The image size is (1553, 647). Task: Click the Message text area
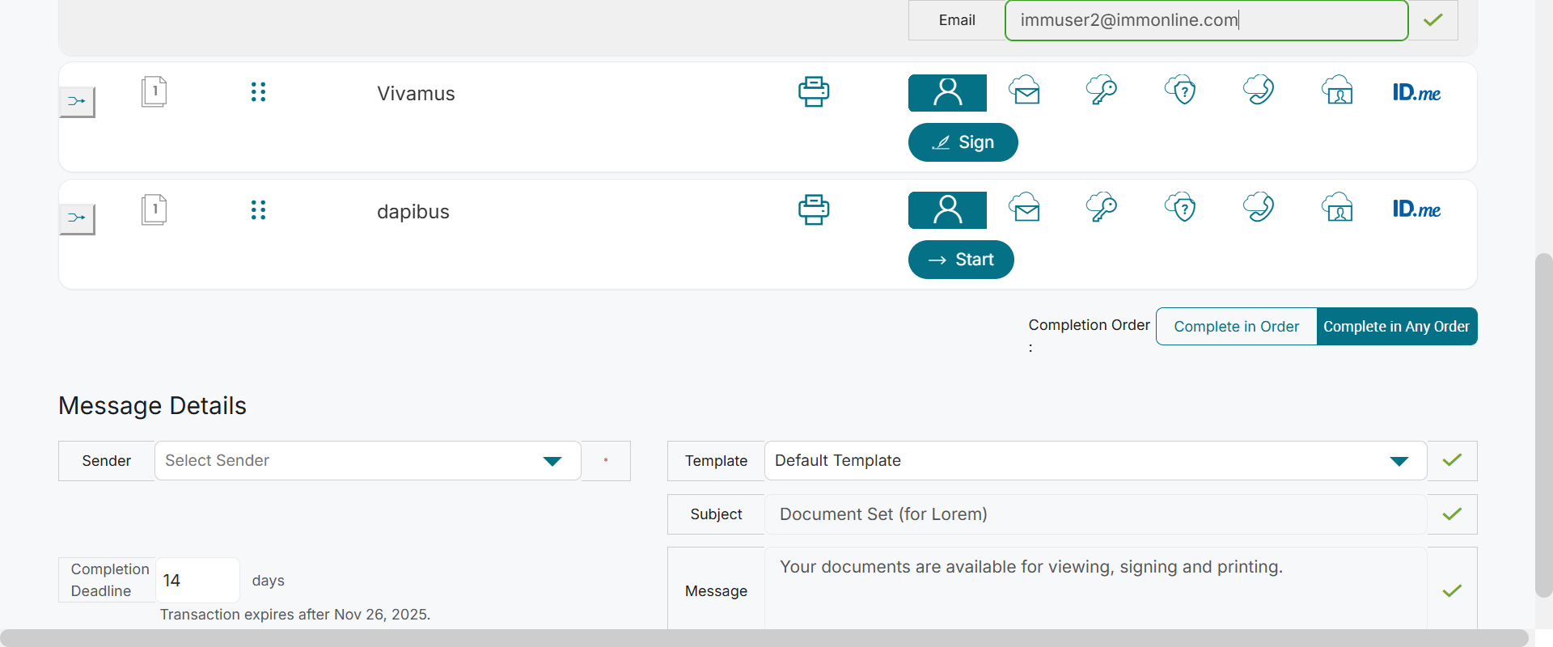coord(1095,589)
